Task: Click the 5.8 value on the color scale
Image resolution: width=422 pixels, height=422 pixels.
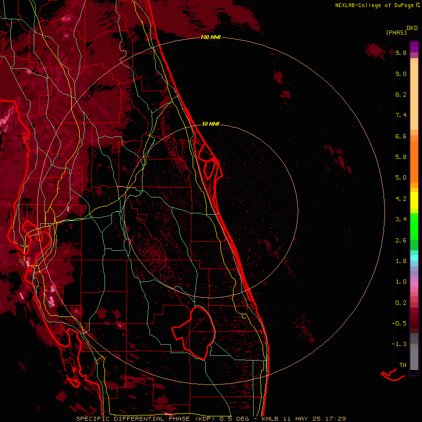Action: 401,157
